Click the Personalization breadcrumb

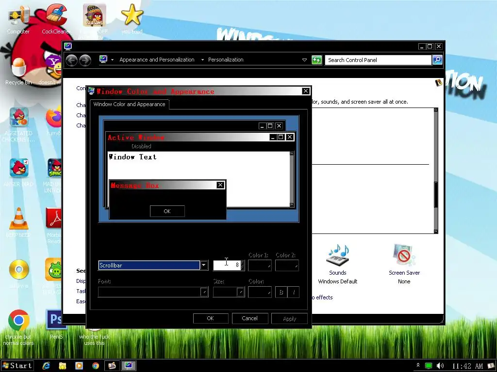click(226, 60)
